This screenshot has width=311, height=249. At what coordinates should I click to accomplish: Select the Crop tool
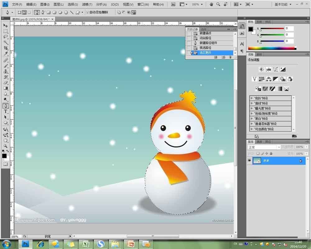(x=6, y=48)
